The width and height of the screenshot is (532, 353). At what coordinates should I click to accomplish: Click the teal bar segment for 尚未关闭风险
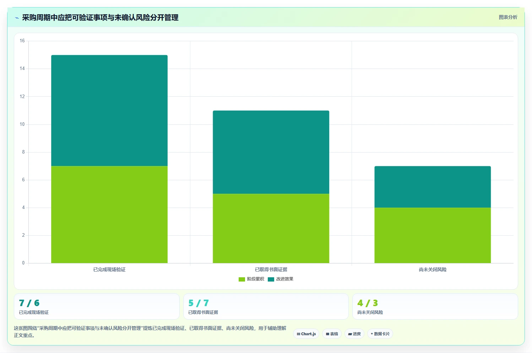click(433, 187)
